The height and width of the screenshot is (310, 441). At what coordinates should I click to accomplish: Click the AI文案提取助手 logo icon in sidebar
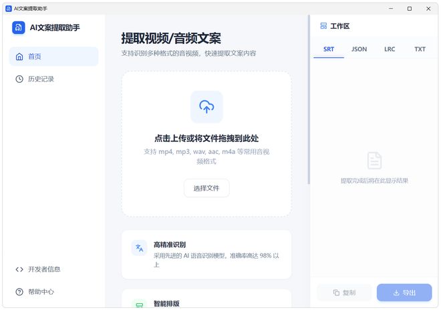click(x=19, y=27)
